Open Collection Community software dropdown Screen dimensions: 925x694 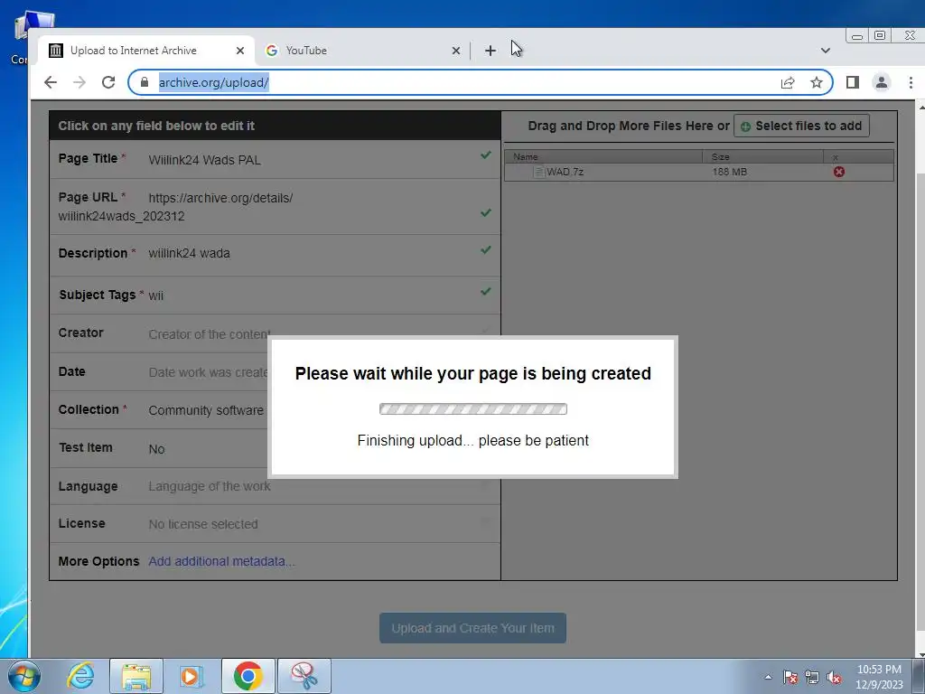click(206, 410)
